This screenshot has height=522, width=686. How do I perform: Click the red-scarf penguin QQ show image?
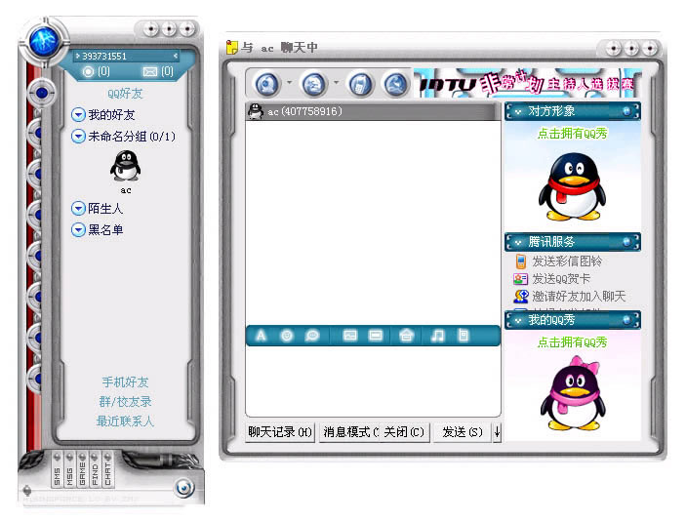[572, 186]
